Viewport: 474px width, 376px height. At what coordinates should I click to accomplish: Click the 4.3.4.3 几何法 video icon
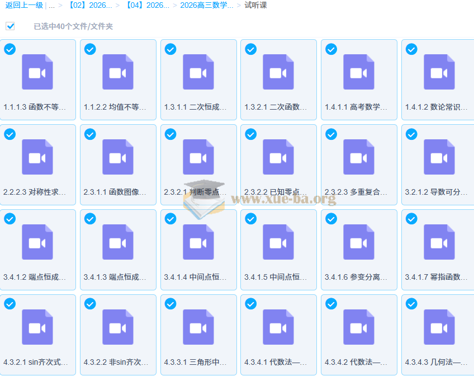click(x=439, y=327)
